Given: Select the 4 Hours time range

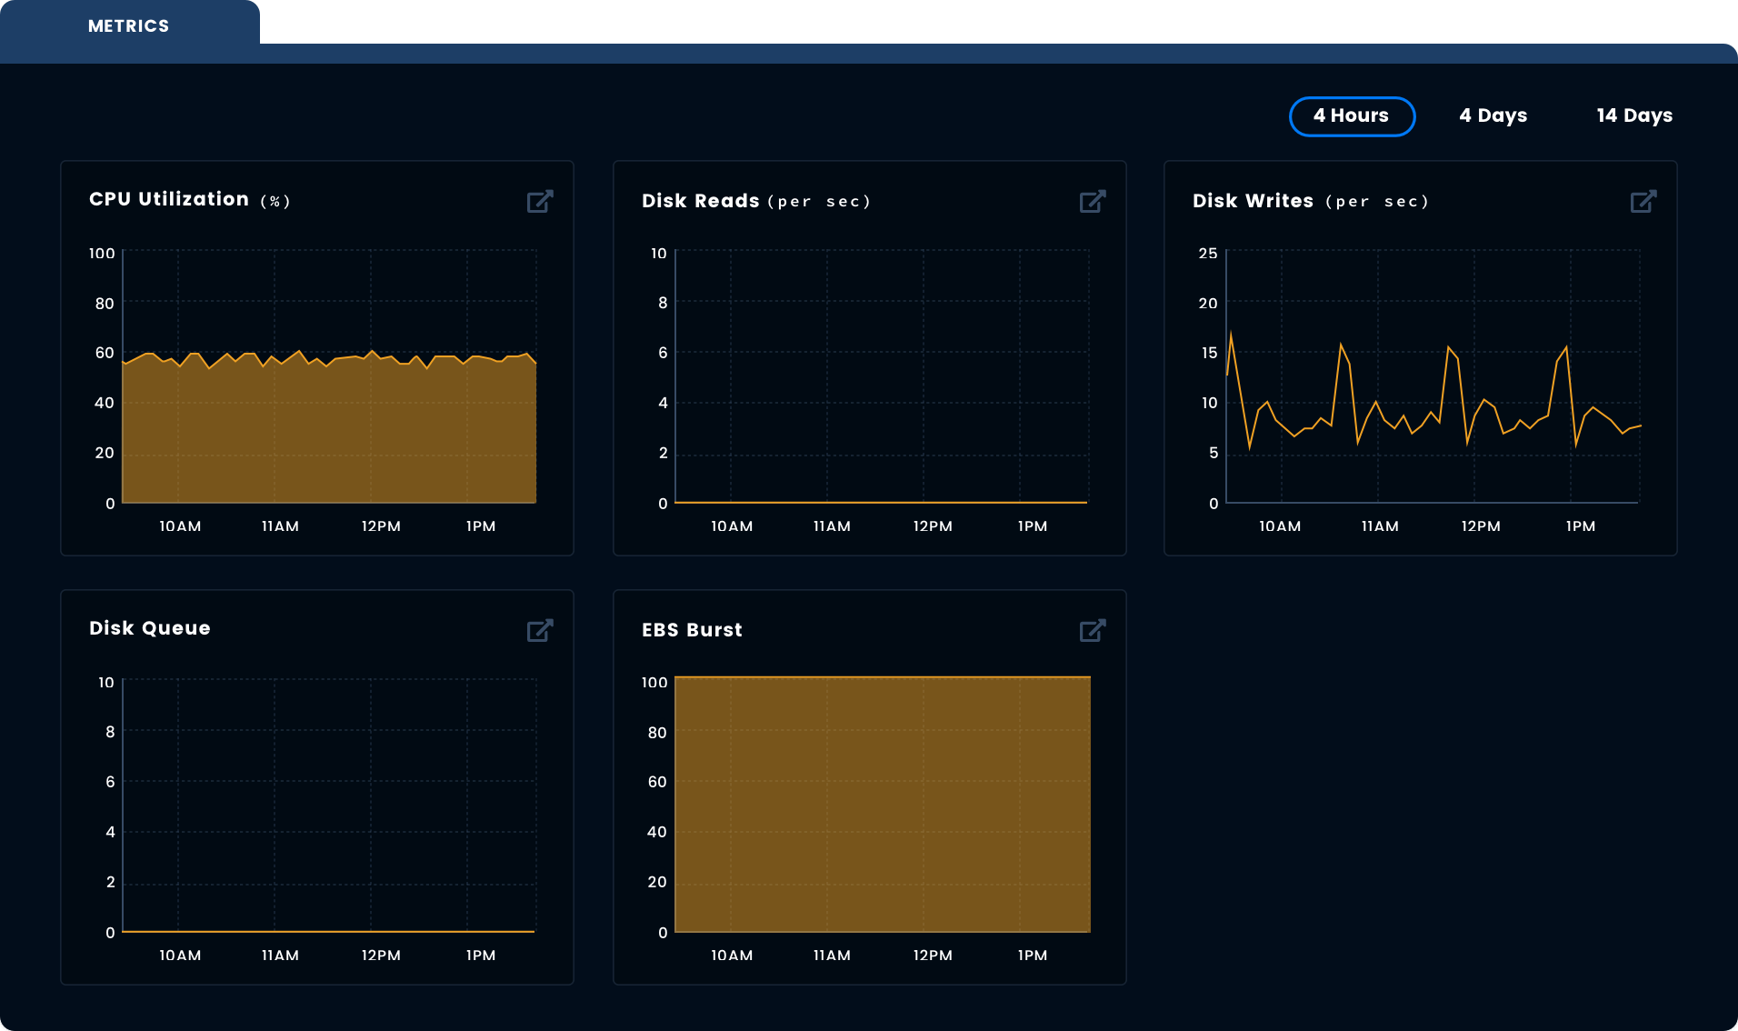Looking at the screenshot, I should point(1352,115).
